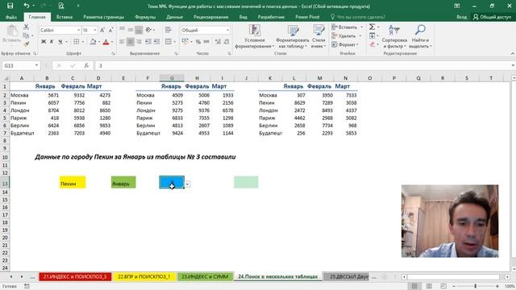
Task: Click the AutoSum sigma icon
Action: (372, 27)
